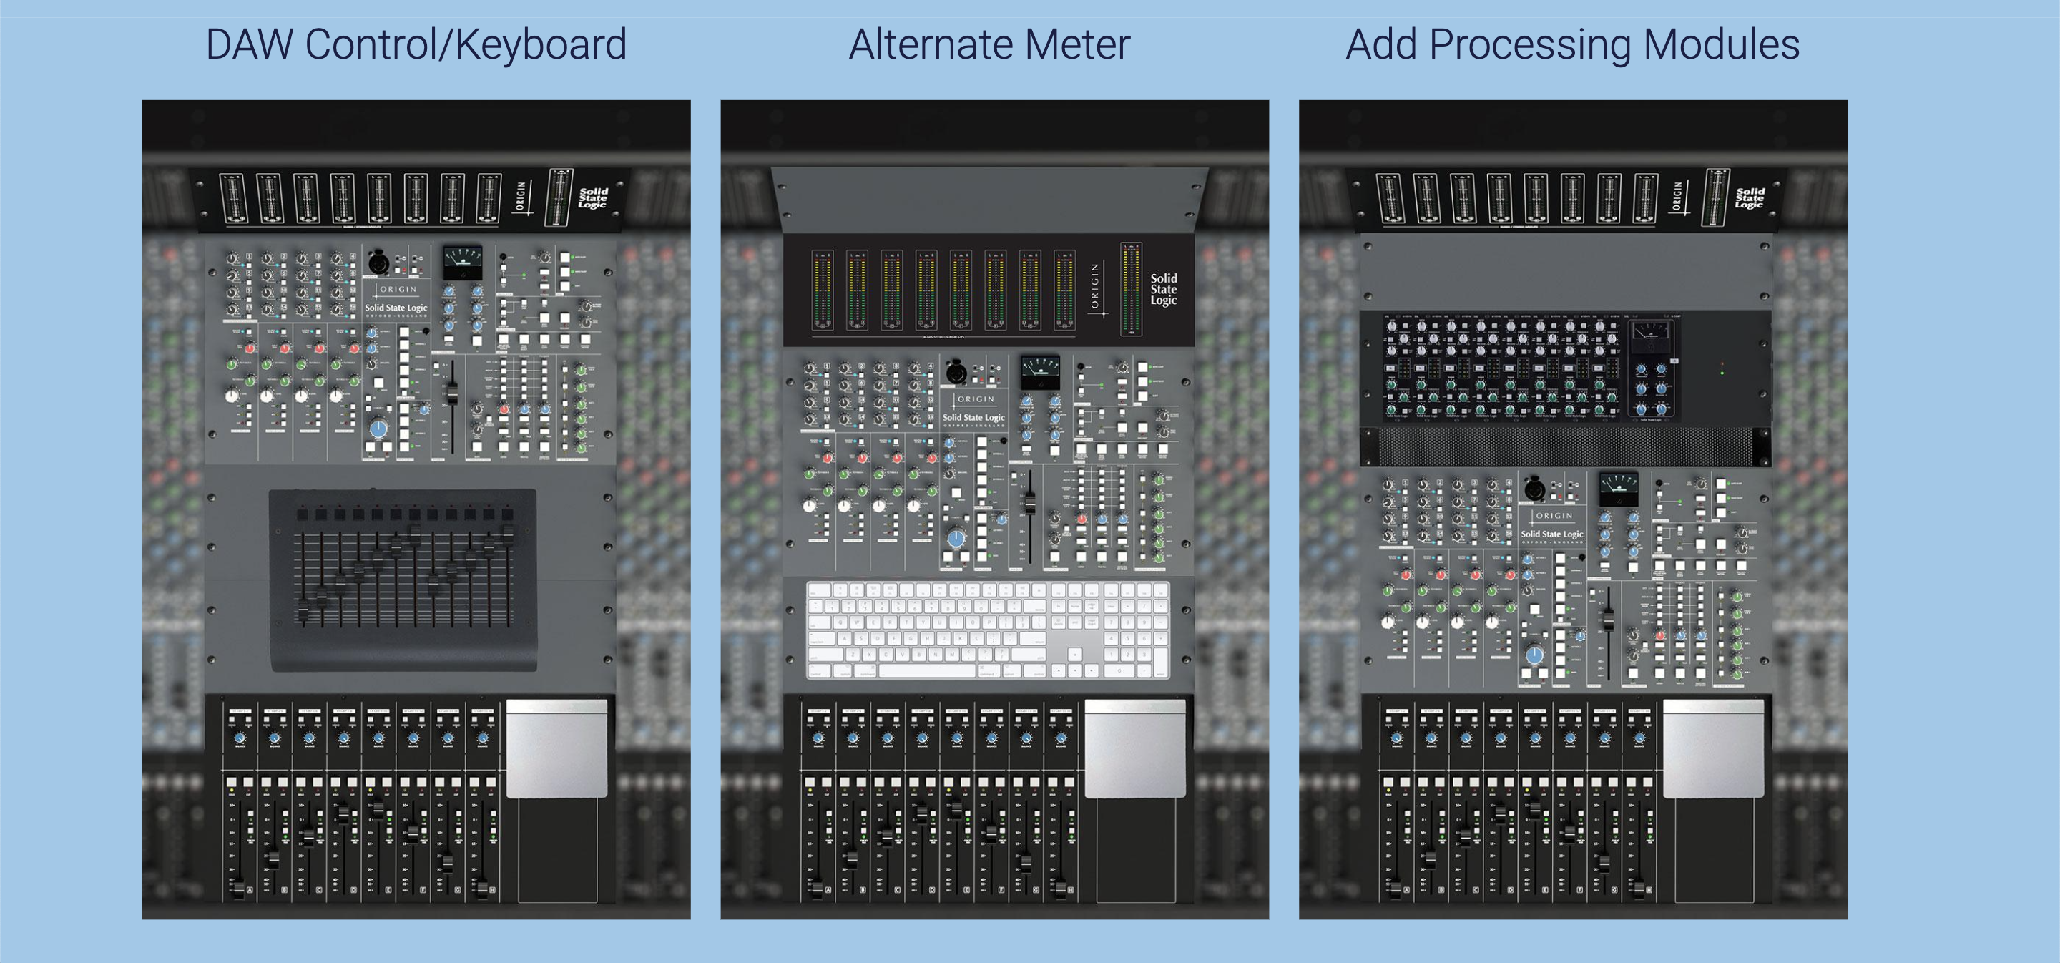Click the silver trackpad in DAW Control panel
The width and height of the screenshot is (2060, 963).
[556, 748]
